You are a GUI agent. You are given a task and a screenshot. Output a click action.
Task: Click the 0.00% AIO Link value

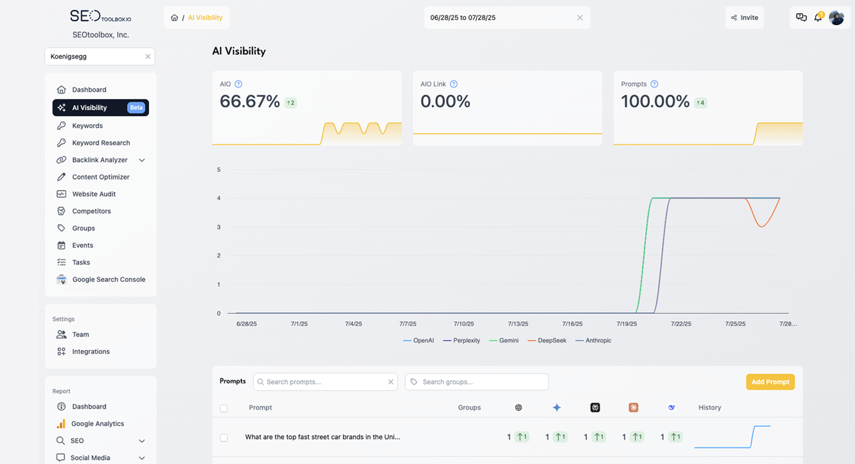445,101
